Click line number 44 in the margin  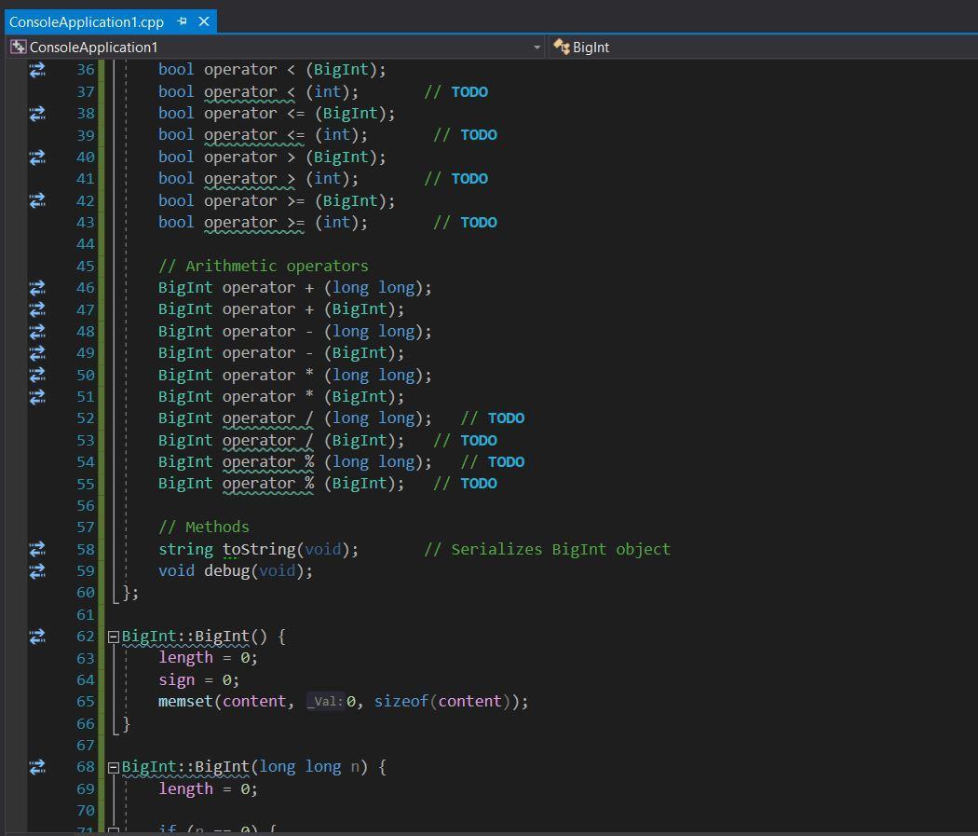[86, 244]
